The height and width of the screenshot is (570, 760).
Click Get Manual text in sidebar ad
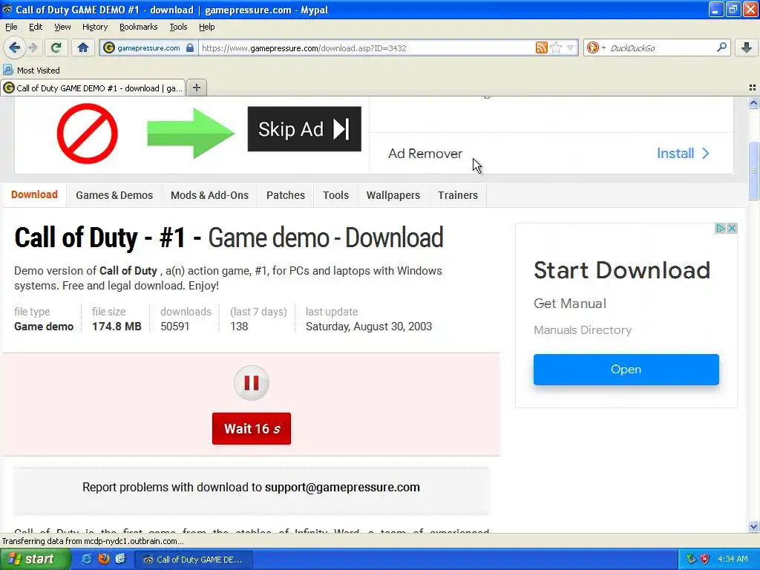click(x=570, y=304)
